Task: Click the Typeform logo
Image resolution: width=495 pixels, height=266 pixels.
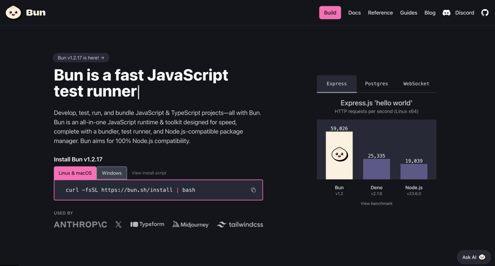Action: pyautogui.click(x=147, y=224)
